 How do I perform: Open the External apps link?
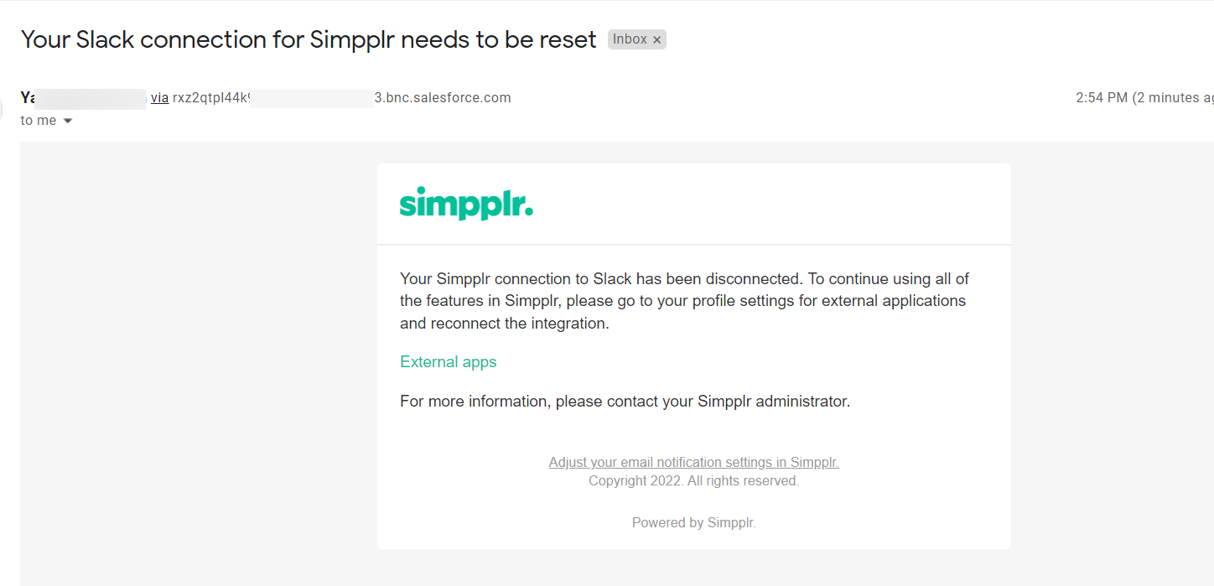point(448,362)
